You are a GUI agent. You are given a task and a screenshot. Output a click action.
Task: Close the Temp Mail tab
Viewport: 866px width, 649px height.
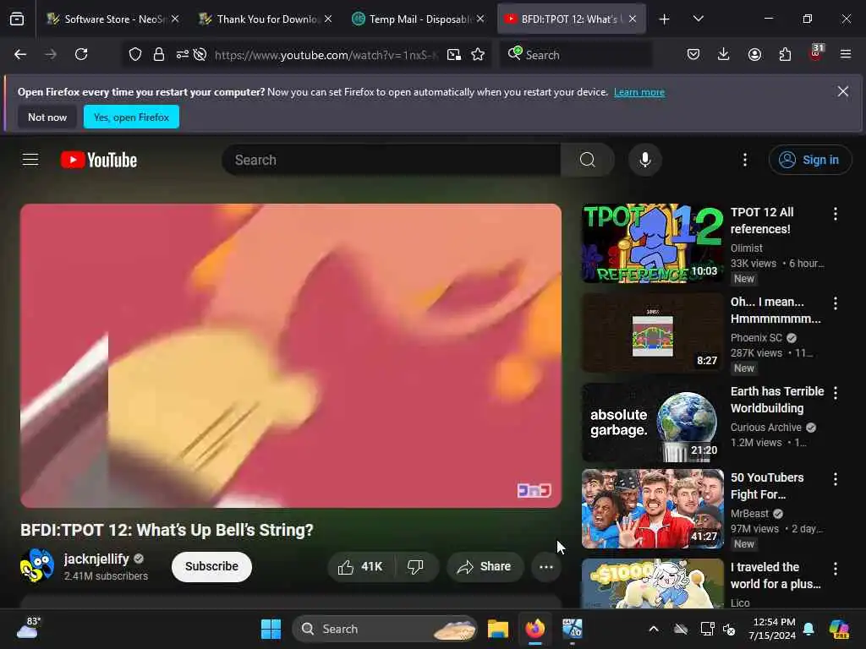480,19
